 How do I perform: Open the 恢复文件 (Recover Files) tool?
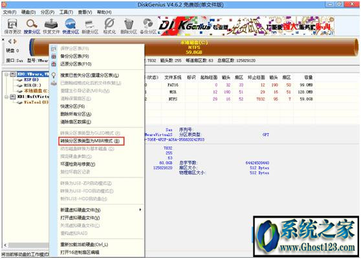pos(51,26)
